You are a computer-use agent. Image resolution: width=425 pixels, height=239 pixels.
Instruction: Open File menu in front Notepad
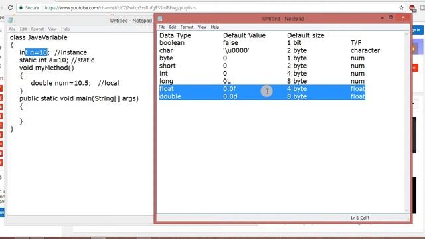[161, 27]
